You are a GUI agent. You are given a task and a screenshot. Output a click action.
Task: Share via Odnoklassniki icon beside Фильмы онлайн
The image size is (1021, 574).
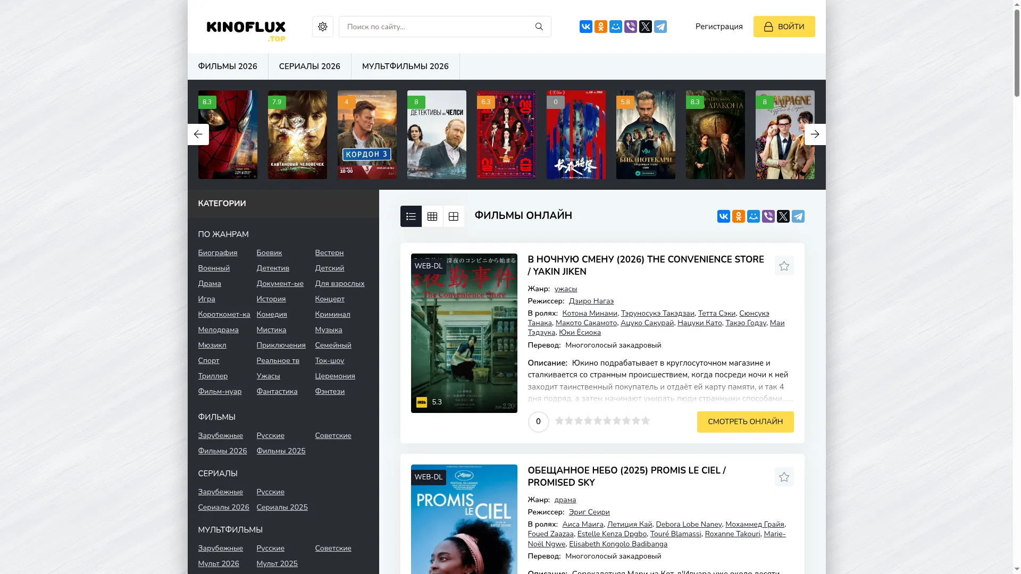pos(739,216)
